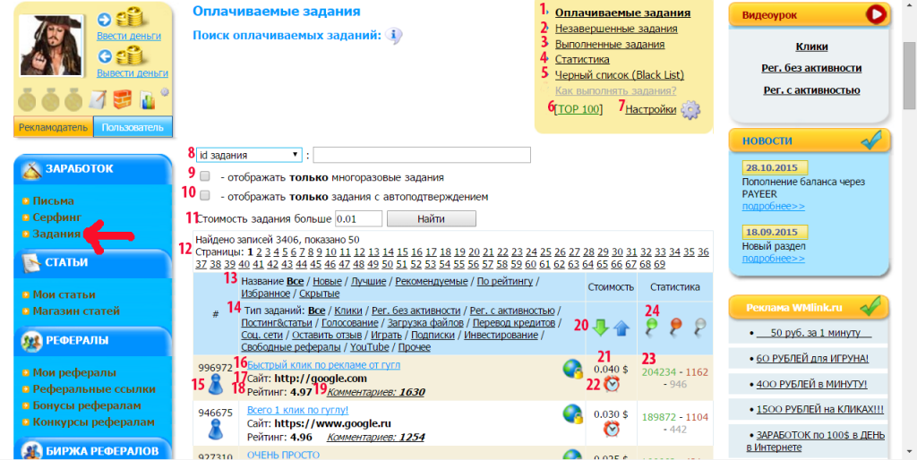This screenshot has width=917, height=460.
Task: Click the Ввести деньги link
Action: pos(129,36)
